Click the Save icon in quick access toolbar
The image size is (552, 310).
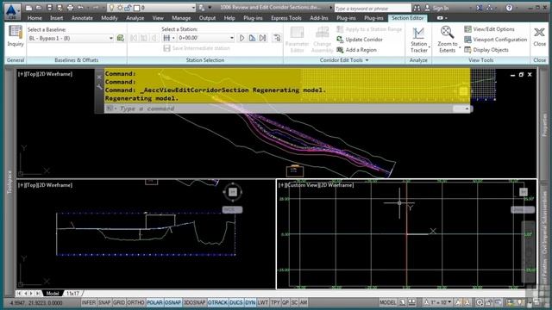coord(49,8)
